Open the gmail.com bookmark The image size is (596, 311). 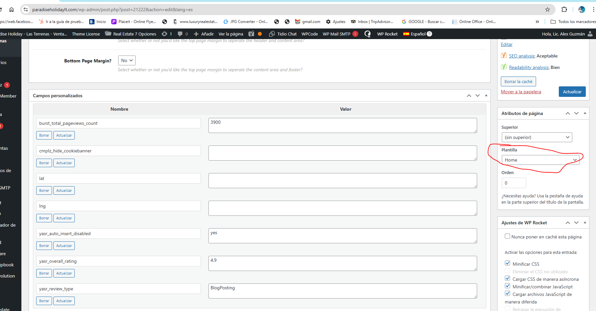pos(308,22)
